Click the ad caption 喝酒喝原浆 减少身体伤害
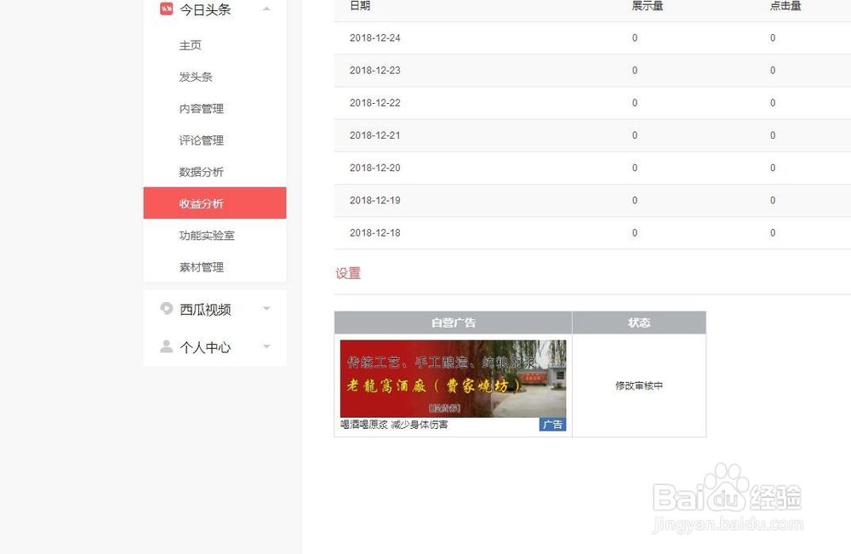The width and height of the screenshot is (851, 554). pos(394,425)
